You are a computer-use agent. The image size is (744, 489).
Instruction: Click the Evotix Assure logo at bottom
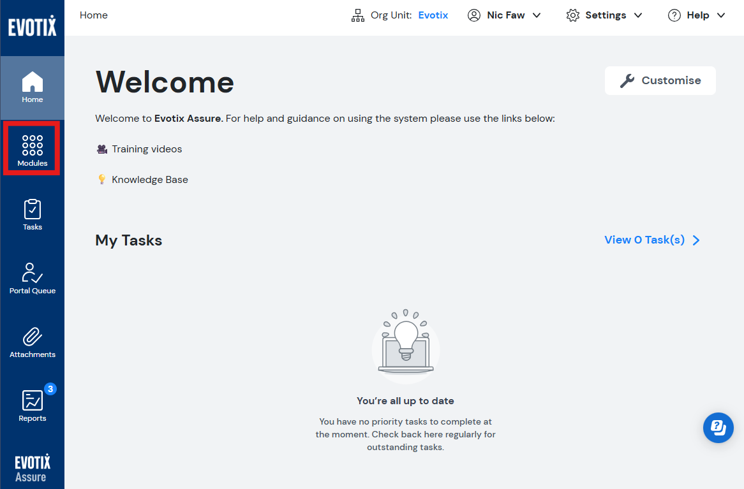(x=33, y=468)
